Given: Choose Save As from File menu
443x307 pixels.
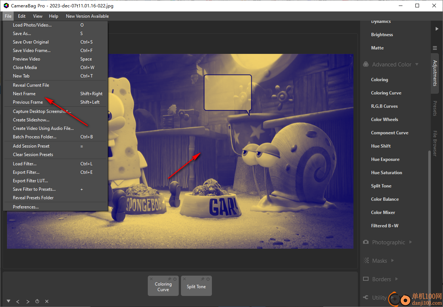Looking at the screenshot, I should [x=55, y=34].
